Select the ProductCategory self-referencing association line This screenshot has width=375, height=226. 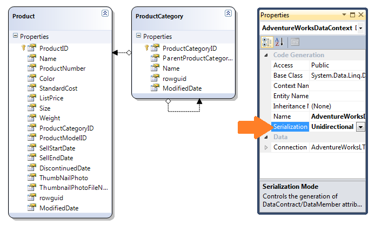[184, 111]
